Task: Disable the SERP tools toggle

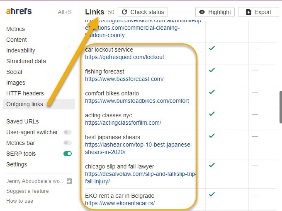Action: (67, 154)
